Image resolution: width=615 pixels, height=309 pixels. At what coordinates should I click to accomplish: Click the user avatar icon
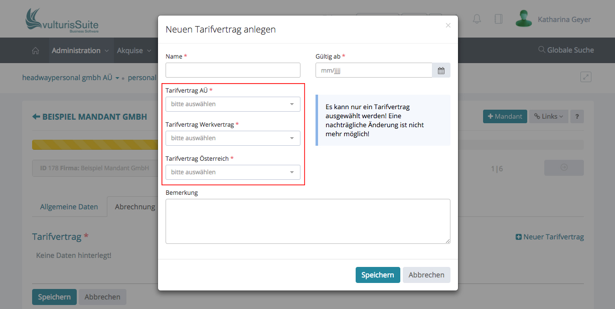(524, 19)
